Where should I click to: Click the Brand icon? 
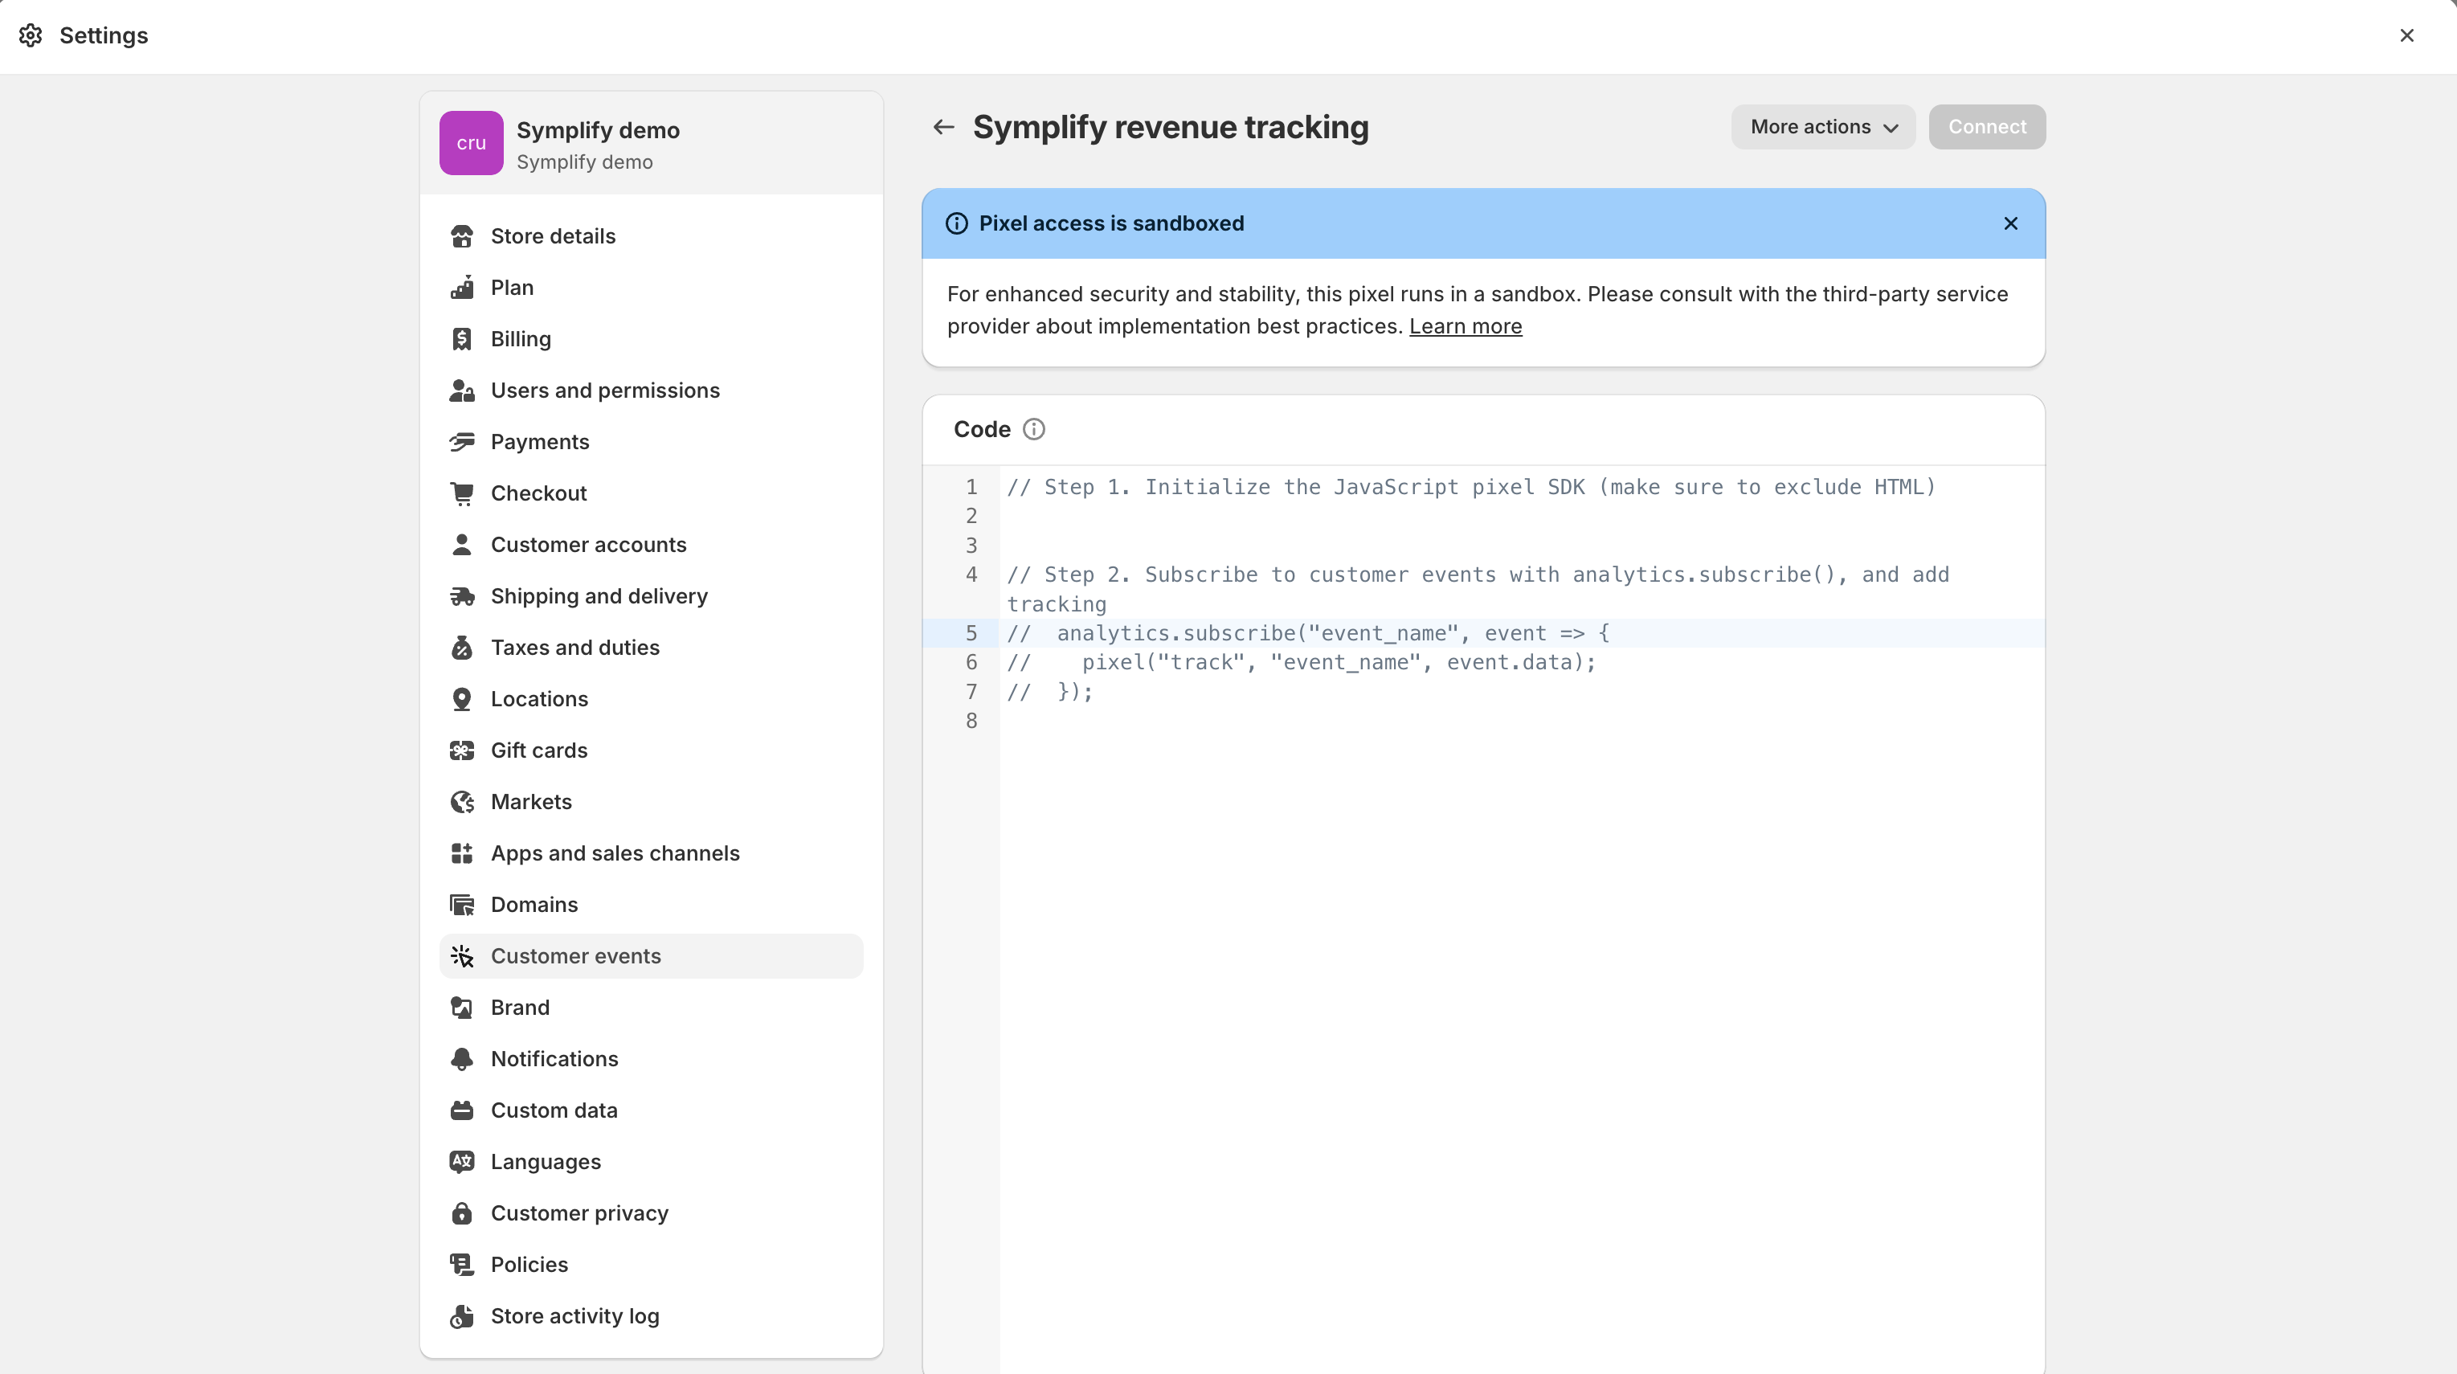pos(462,1008)
